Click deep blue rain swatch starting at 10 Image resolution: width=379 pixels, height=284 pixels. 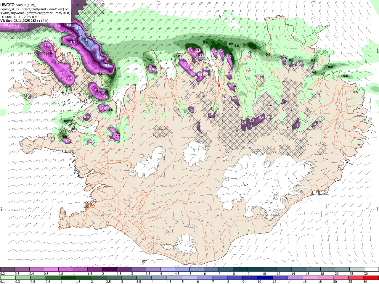(x=265, y=278)
